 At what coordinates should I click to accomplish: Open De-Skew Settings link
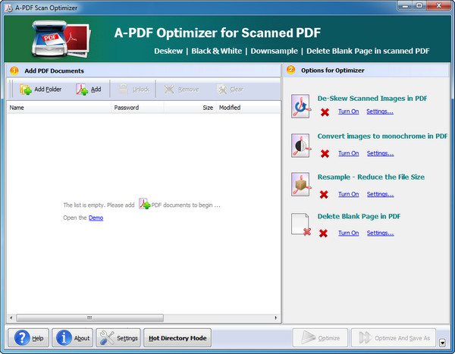click(380, 111)
